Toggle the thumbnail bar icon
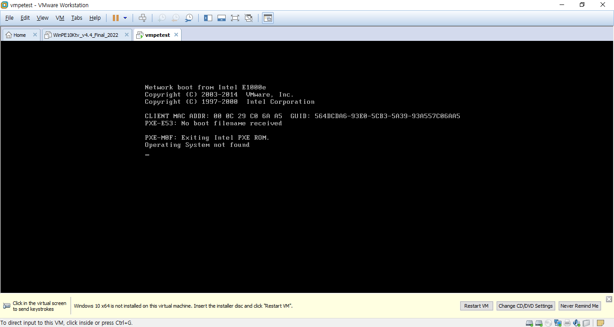 pos(221,18)
